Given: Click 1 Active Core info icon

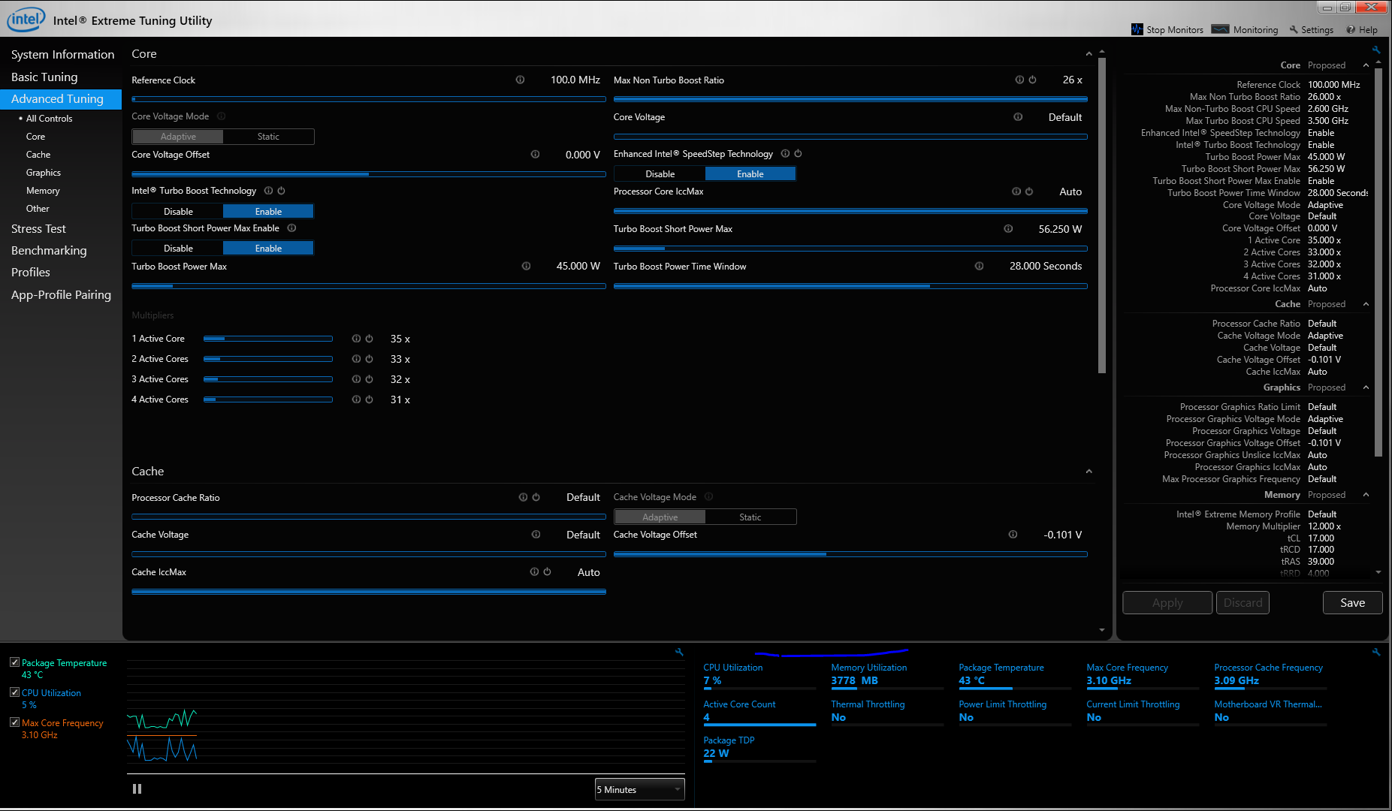Looking at the screenshot, I should [x=356, y=339].
